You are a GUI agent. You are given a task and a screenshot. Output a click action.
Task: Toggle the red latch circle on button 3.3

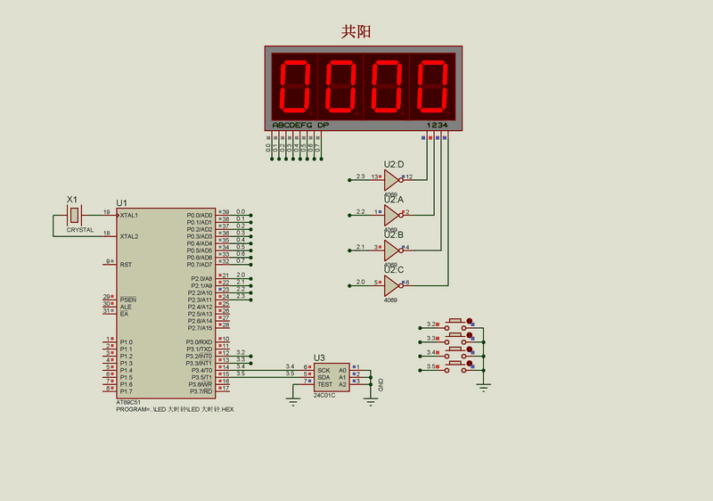[470, 335]
